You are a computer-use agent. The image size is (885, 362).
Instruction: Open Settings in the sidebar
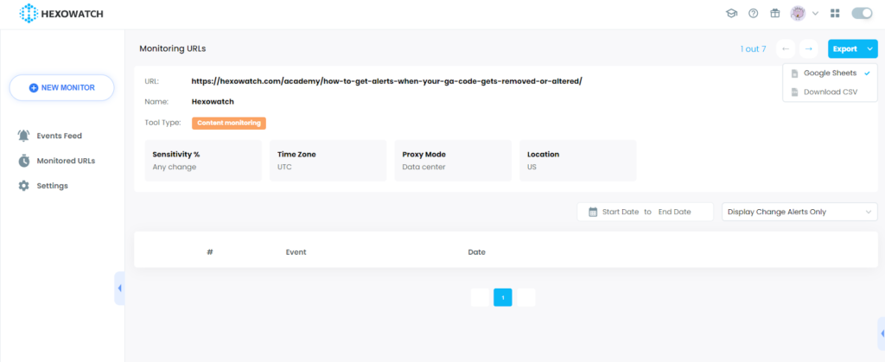(53, 186)
